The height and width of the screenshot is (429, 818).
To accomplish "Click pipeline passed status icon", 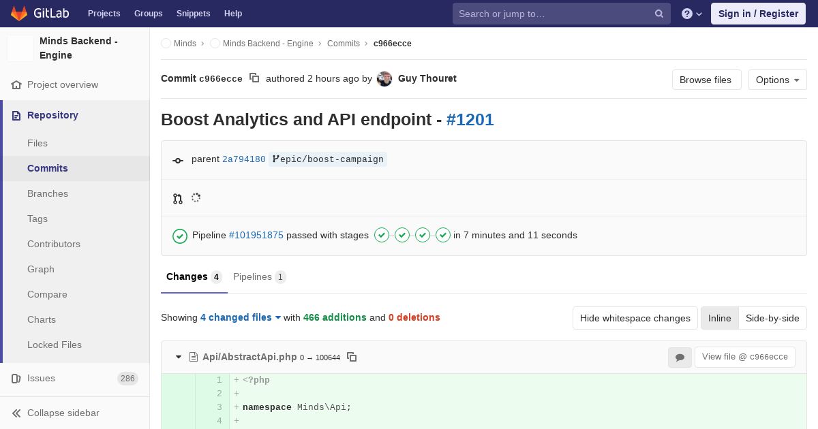I will [180, 236].
